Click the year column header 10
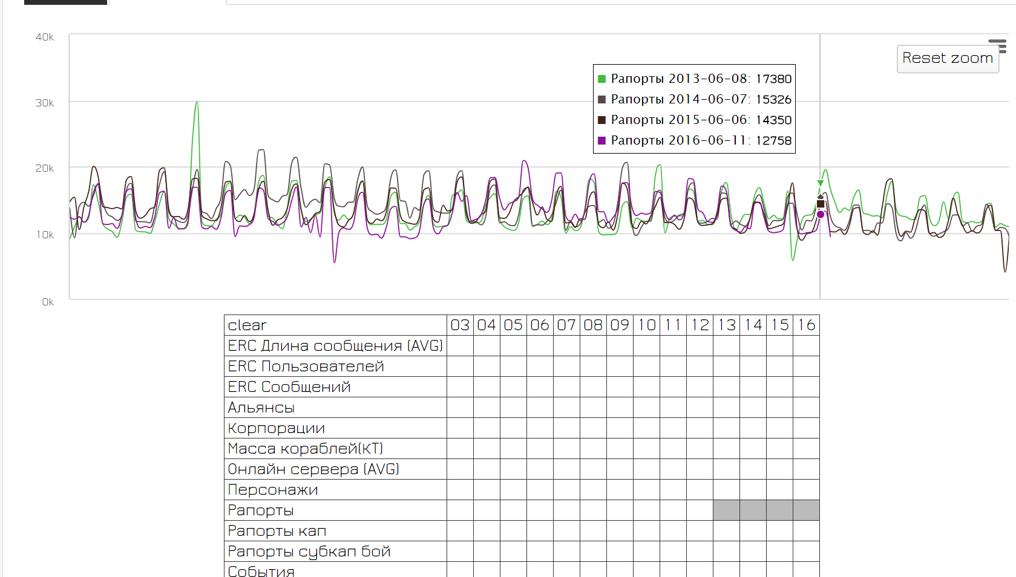 [x=646, y=325]
